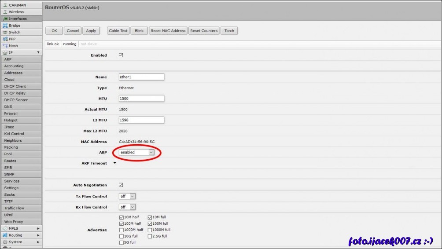Open Wireless via its antenna icon
This screenshot has width=442, height=249.
[x=5, y=12]
